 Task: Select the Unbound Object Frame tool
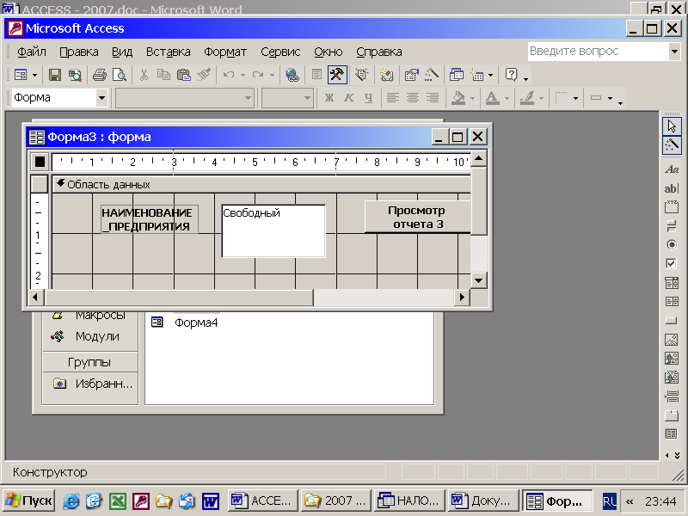point(672,358)
